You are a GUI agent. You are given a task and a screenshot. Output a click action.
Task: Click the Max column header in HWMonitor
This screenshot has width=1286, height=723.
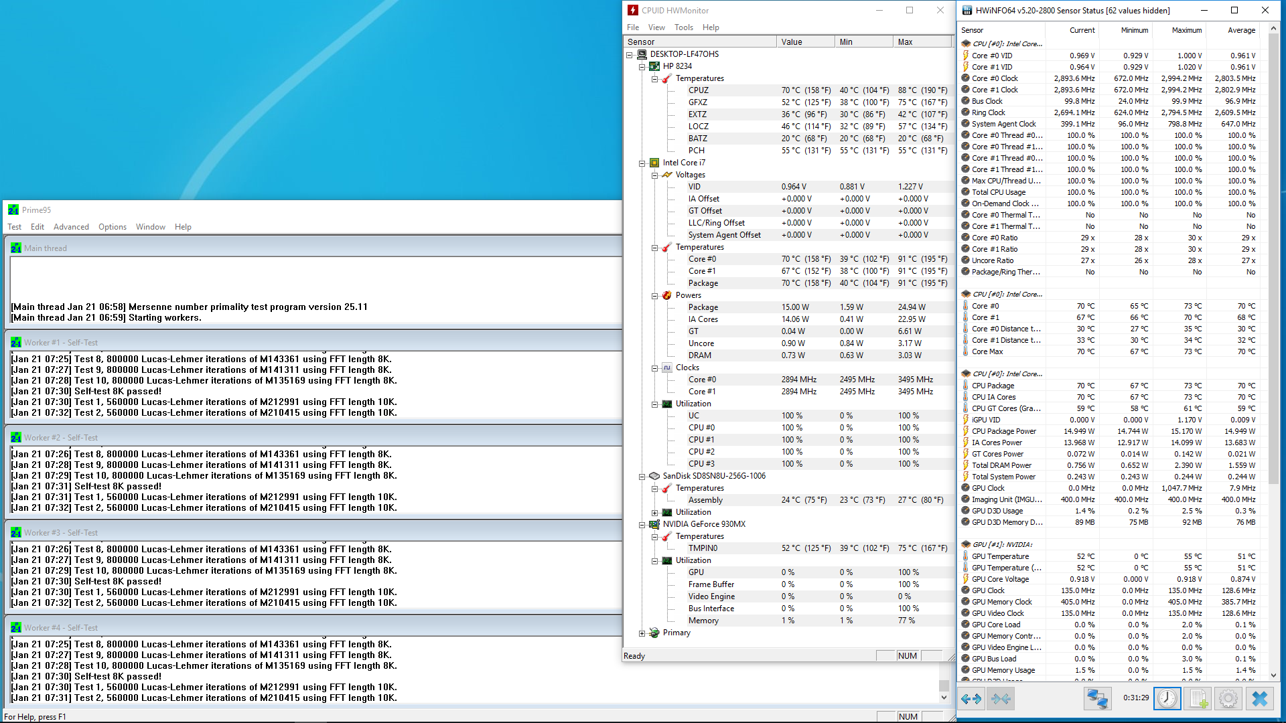click(922, 42)
